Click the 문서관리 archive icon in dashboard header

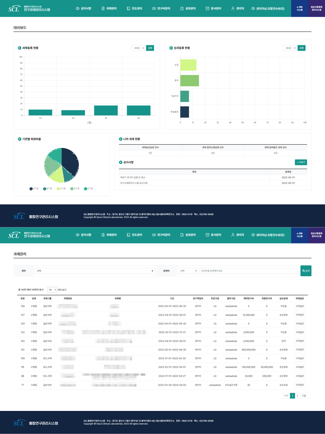coord(207,8)
